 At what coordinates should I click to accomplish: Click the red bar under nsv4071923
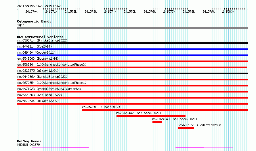tap(132, 92)
